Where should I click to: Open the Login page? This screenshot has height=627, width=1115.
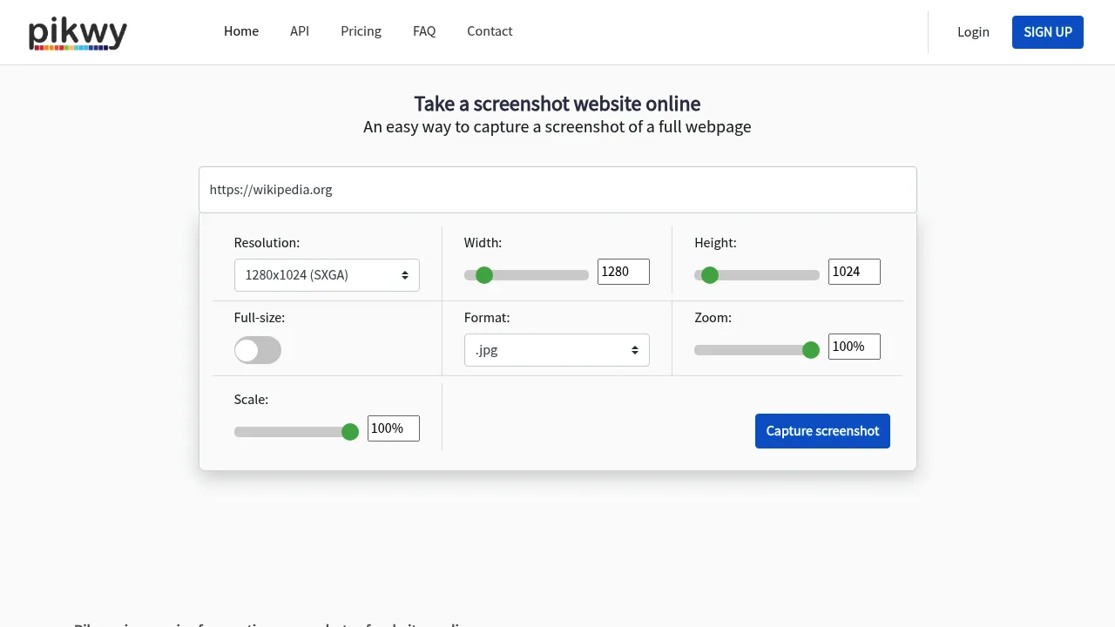tap(973, 31)
